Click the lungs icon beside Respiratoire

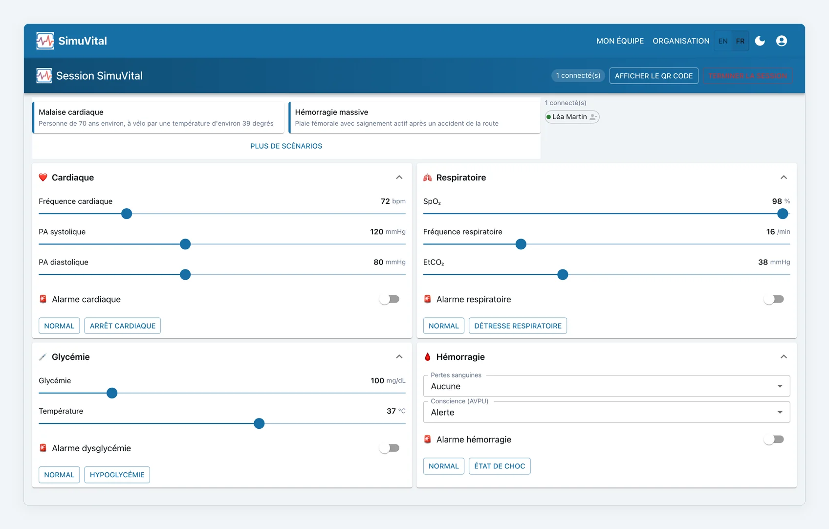pyautogui.click(x=428, y=177)
